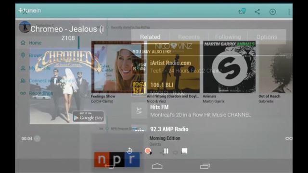The width and height of the screenshot is (308, 173).
Task: Pause the playing stream
Action: (x=166, y=151)
